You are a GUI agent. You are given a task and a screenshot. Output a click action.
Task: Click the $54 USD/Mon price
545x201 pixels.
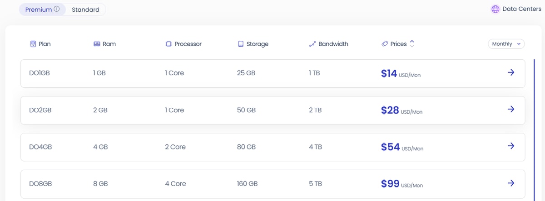402,147
